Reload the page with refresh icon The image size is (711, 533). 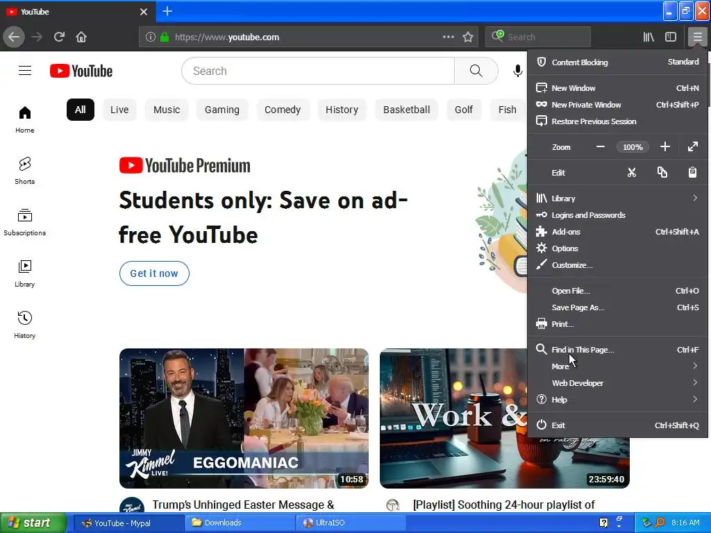pyautogui.click(x=59, y=37)
